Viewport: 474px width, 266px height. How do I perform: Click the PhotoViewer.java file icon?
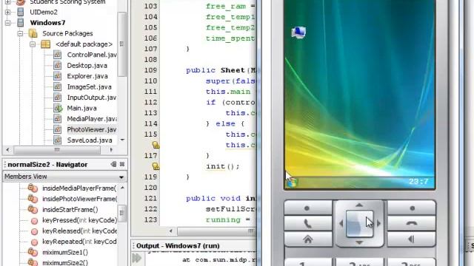pyautogui.click(x=57, y=130)
